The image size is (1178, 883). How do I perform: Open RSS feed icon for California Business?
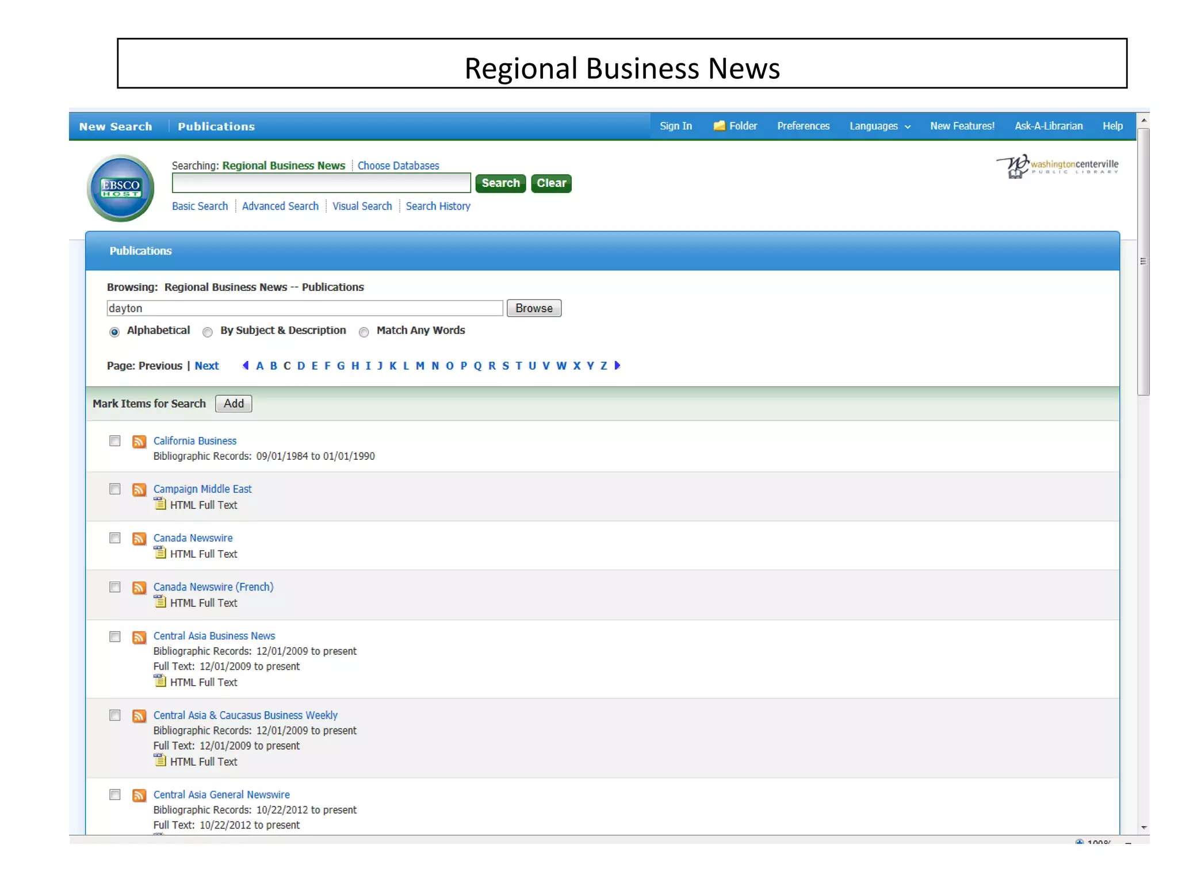[139, 441]
